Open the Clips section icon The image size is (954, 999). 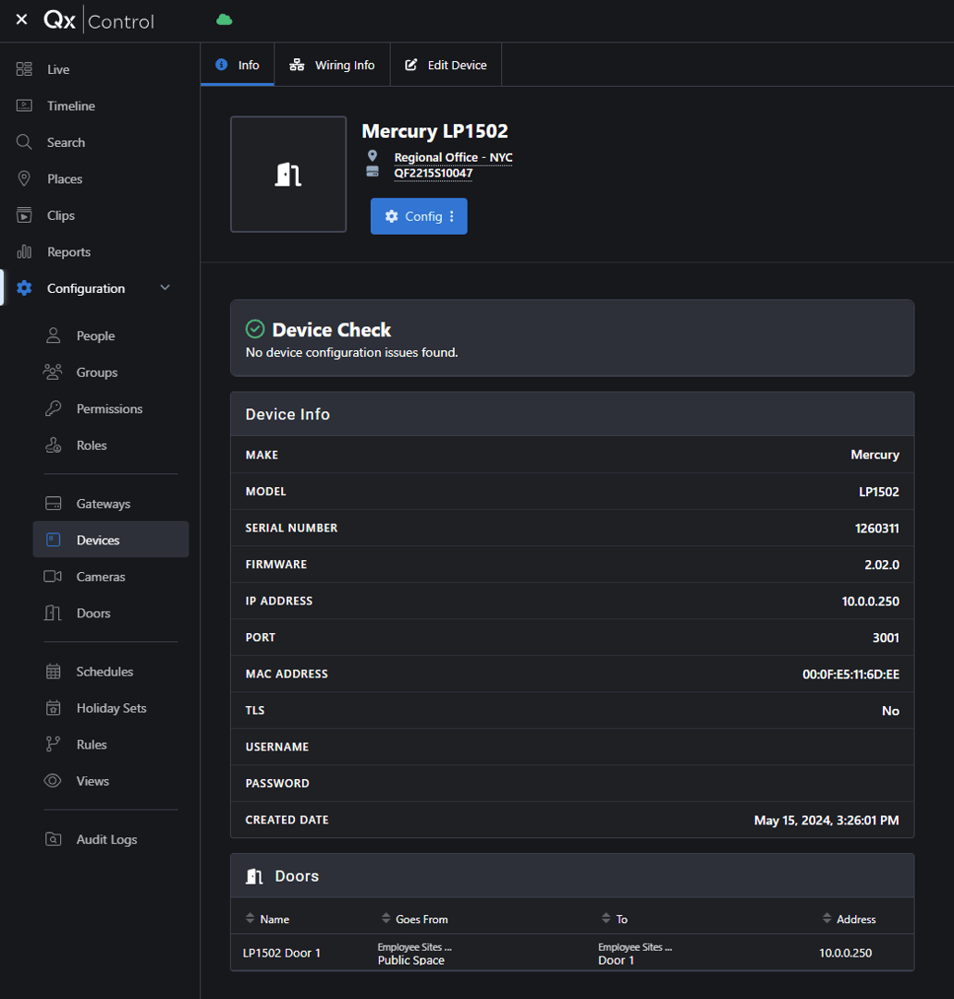(22, 214)
